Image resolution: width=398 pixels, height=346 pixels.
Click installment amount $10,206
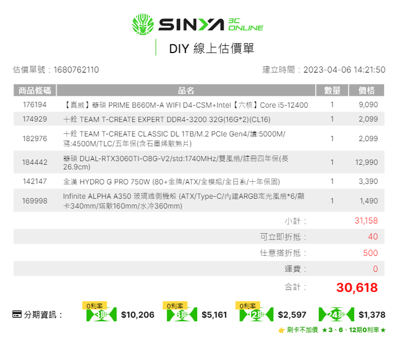(x=138, y=315)
